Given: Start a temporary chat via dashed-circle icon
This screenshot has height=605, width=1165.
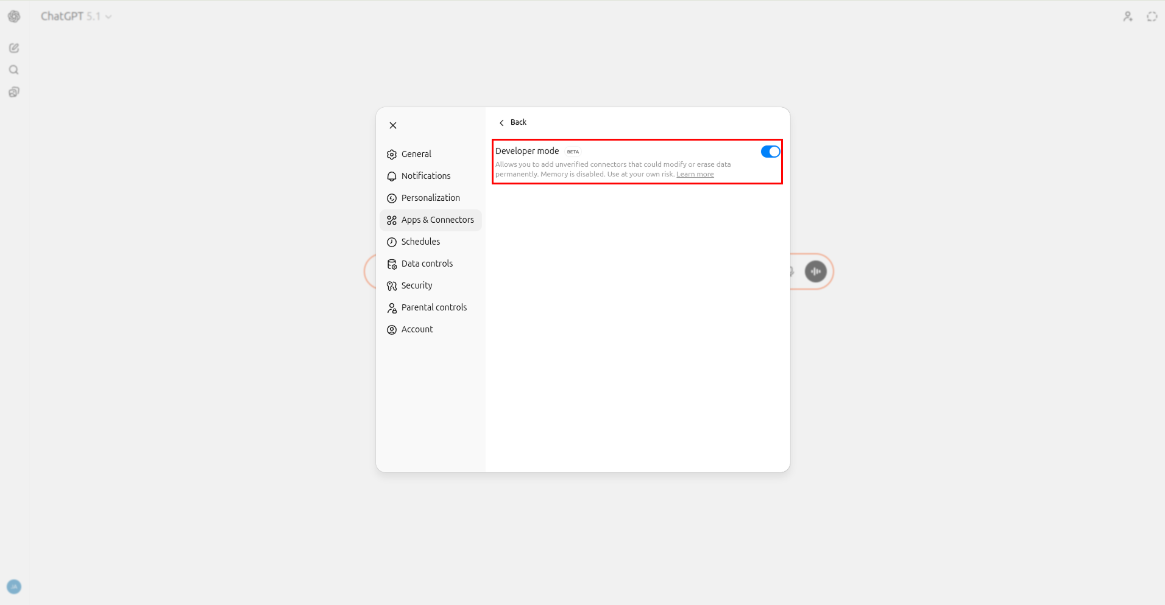Looking at the screenshot, I should (x=1152, y=16).
